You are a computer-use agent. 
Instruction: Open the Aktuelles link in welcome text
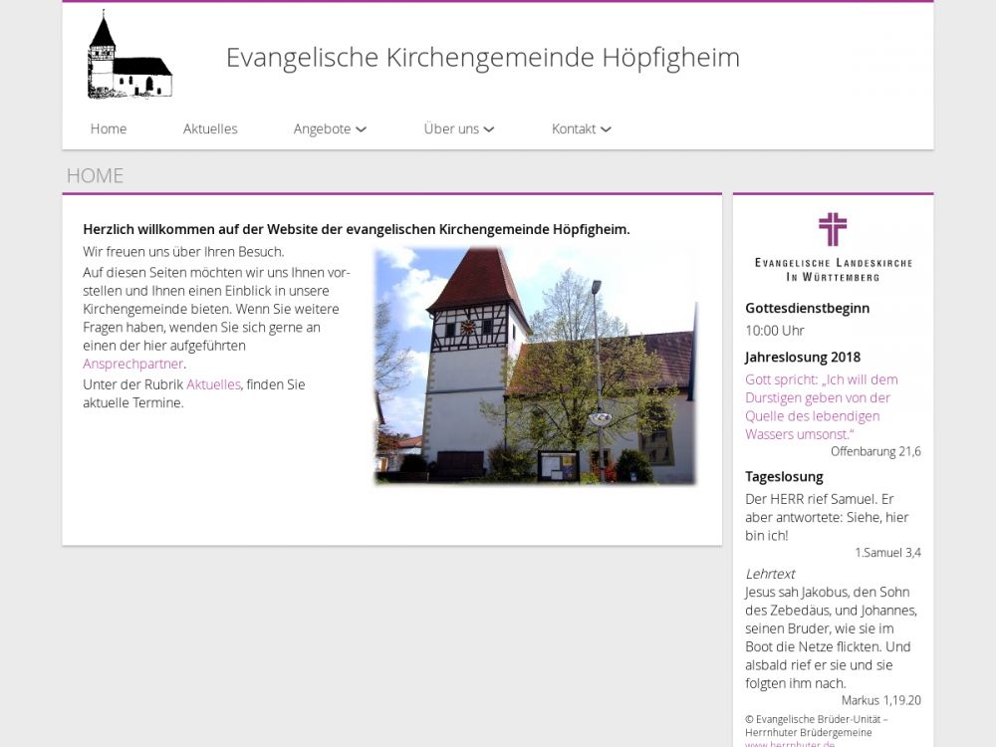213,384
